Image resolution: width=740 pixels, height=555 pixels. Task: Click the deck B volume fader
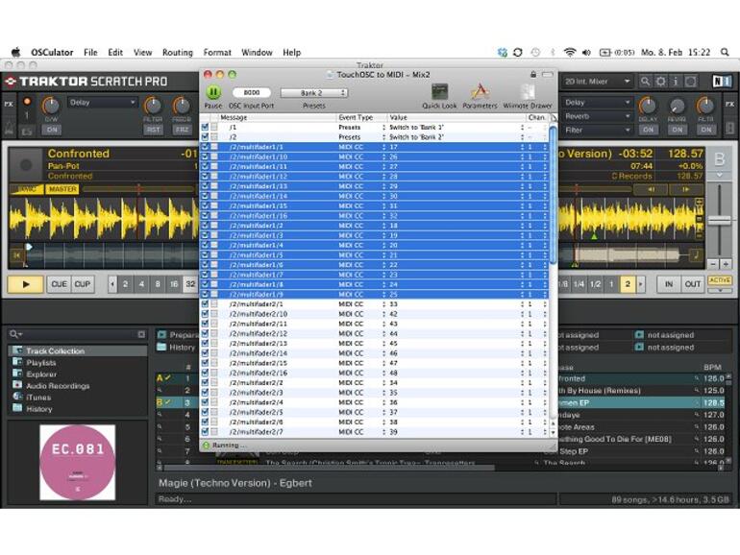[x=718, y=220]
